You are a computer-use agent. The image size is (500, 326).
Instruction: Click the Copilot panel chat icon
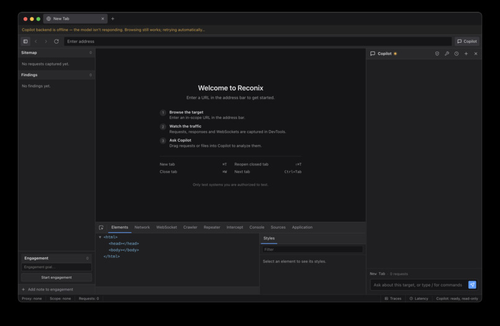point(372,53)
